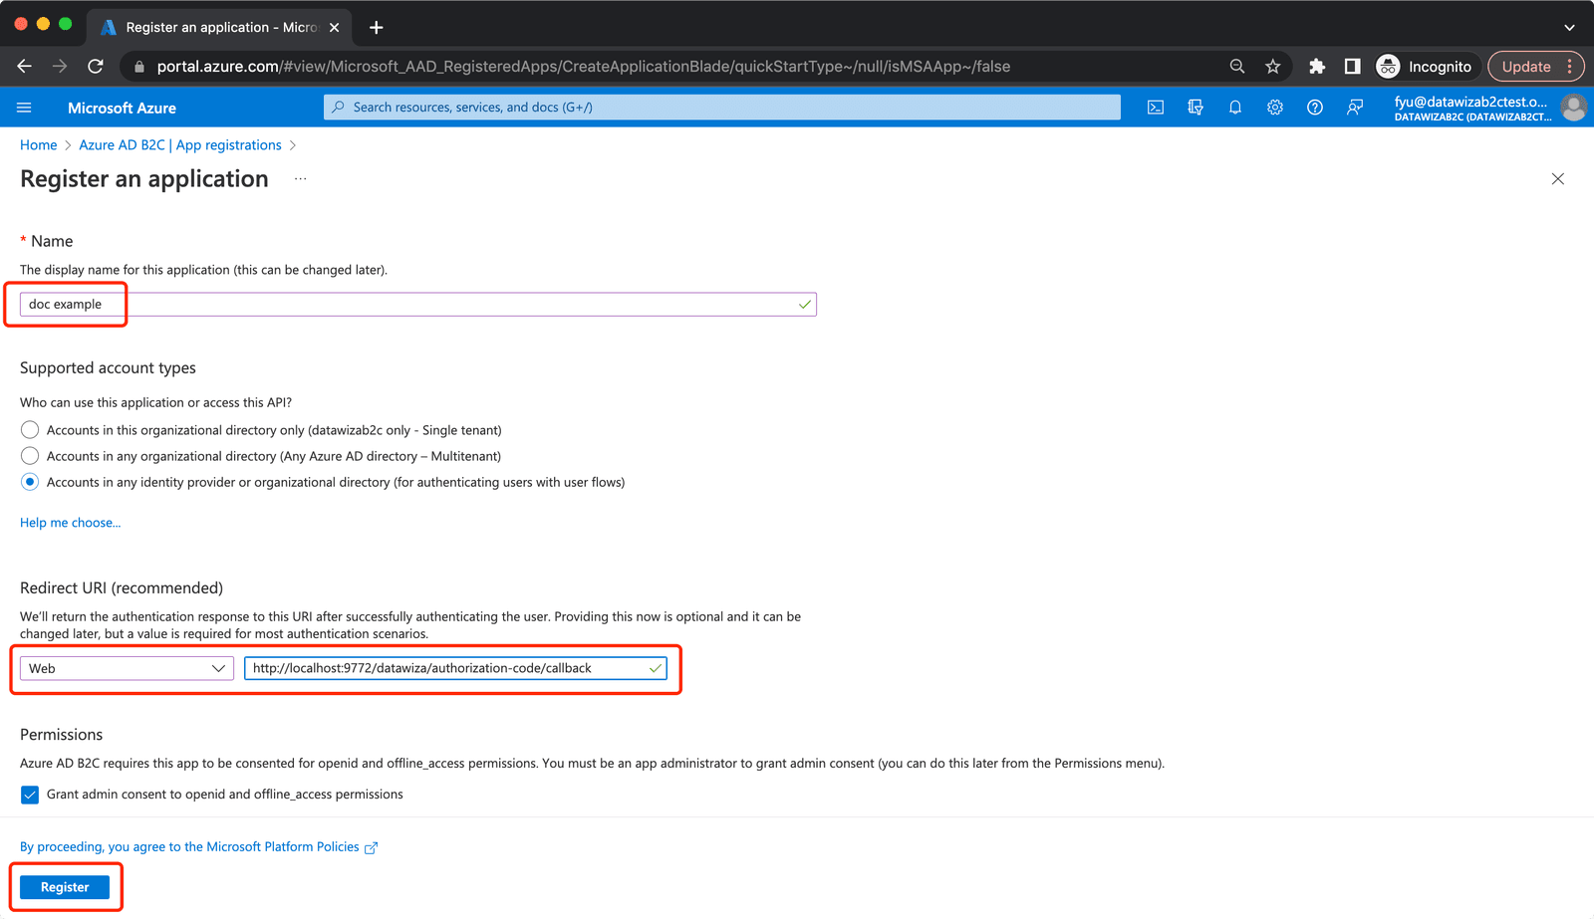Click the Incognito profile icon

[1388, 67]
